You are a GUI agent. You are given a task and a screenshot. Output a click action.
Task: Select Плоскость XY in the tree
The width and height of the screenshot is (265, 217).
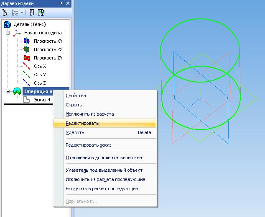(48, 41)
